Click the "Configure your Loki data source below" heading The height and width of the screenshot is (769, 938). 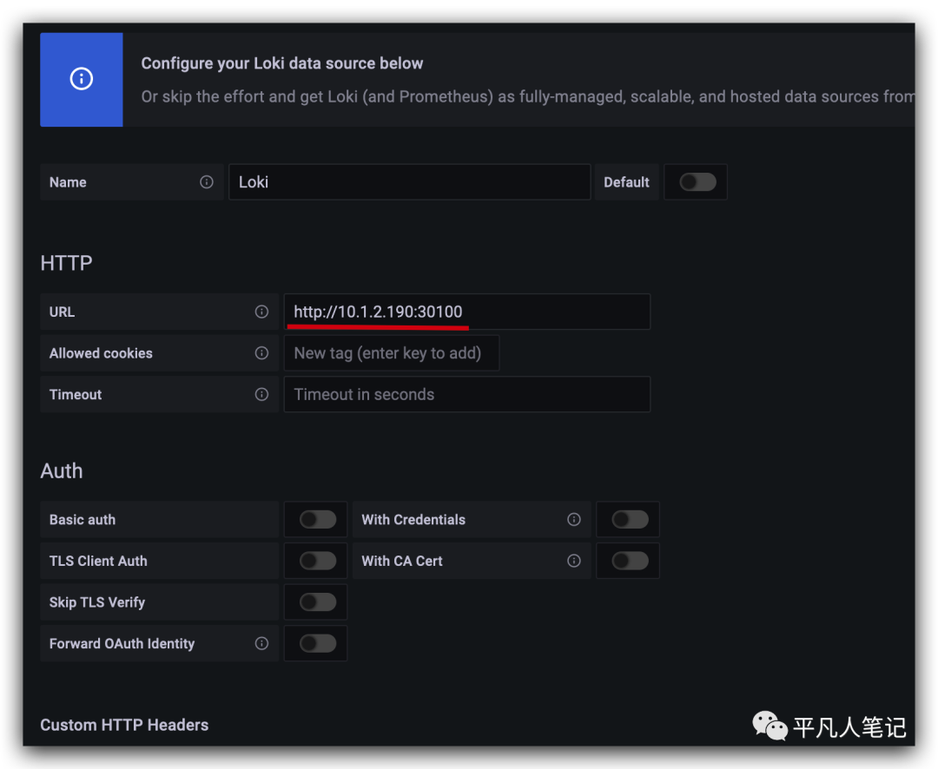click(281, 63)
